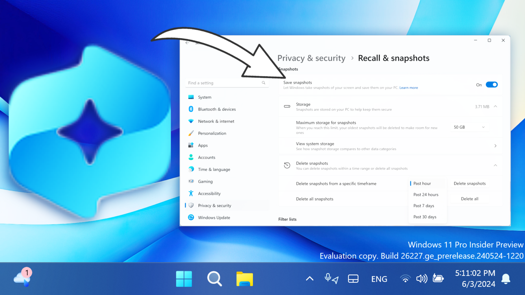Choose Past 24 hours timeframe option
Screen dimensions: 525x295
click(x=428, y=195)
